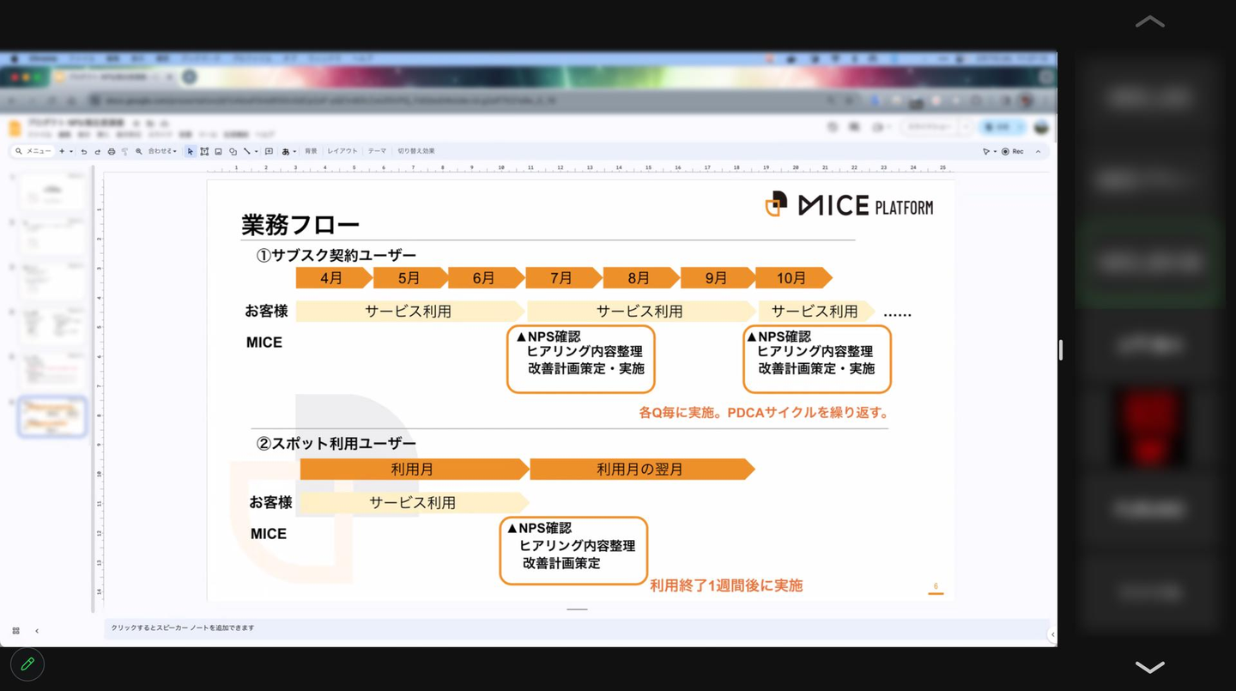Collapse the toolbar with chevron-up icon
Viewport: 1236px width, 691px height.
(x=1038, y=151)
